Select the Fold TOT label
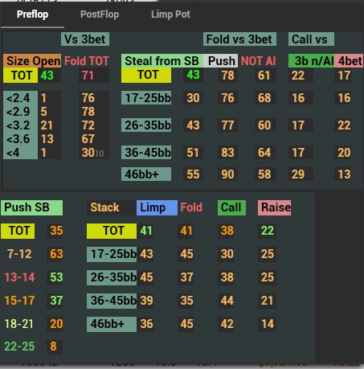The height and width of the screenshot is (369, 364). click(87, 61)
